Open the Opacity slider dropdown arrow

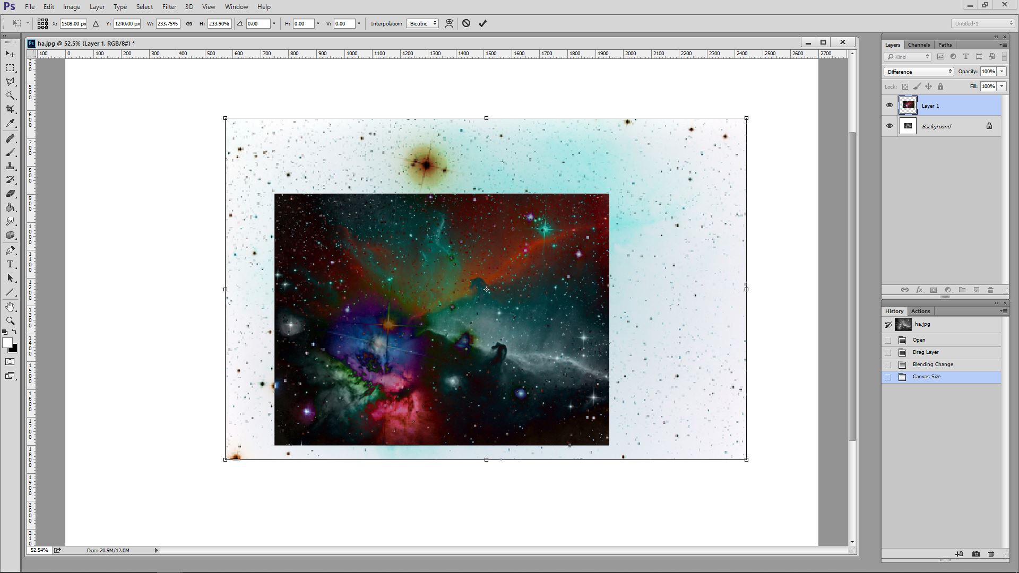coord(1001,72)
